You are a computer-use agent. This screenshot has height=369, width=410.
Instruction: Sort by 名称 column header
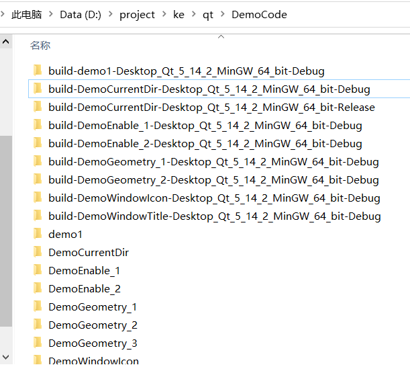tap(40, 46)
